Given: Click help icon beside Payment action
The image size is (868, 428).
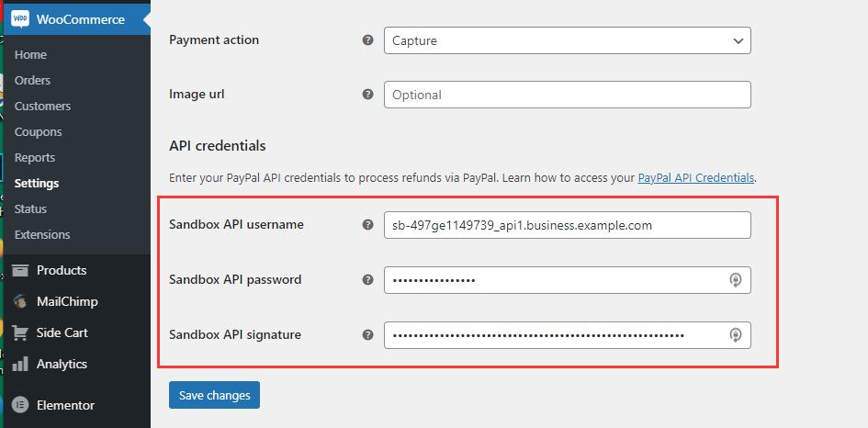Looking at the screenshot, I should [x=368, y=40].
